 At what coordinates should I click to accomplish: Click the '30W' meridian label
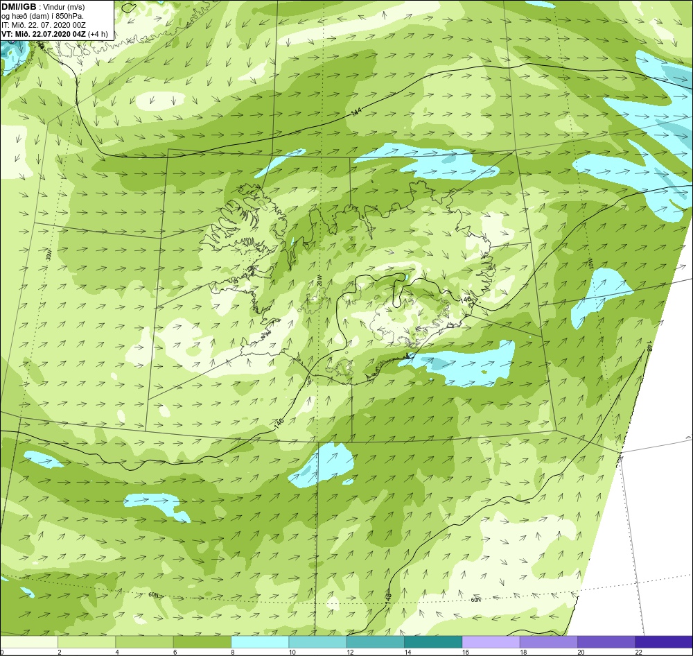(x=49, y=254)
